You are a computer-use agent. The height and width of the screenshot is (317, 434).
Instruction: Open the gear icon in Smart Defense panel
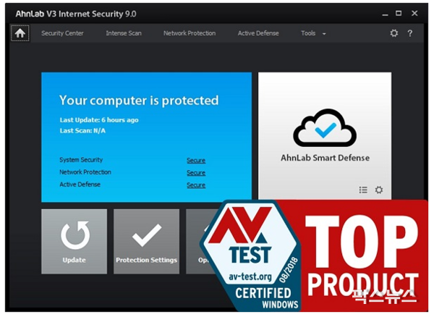pos(379,190)
